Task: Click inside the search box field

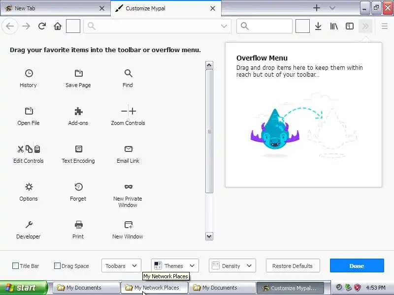Action: [x=264, y=26]
